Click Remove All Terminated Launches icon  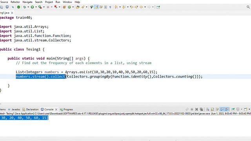pyautogui.click(x=201, y=109)
